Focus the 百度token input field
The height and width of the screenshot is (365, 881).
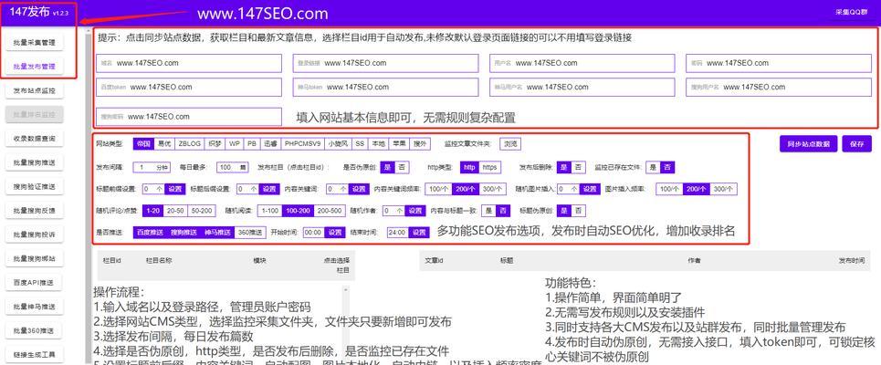[189, 87]
